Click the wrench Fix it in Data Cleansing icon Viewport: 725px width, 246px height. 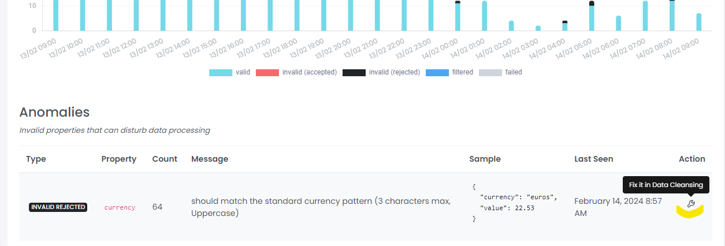coord(690,204)
